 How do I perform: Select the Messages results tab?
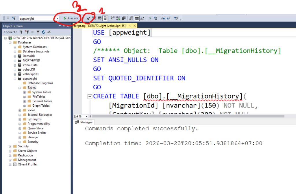point(84,122)
